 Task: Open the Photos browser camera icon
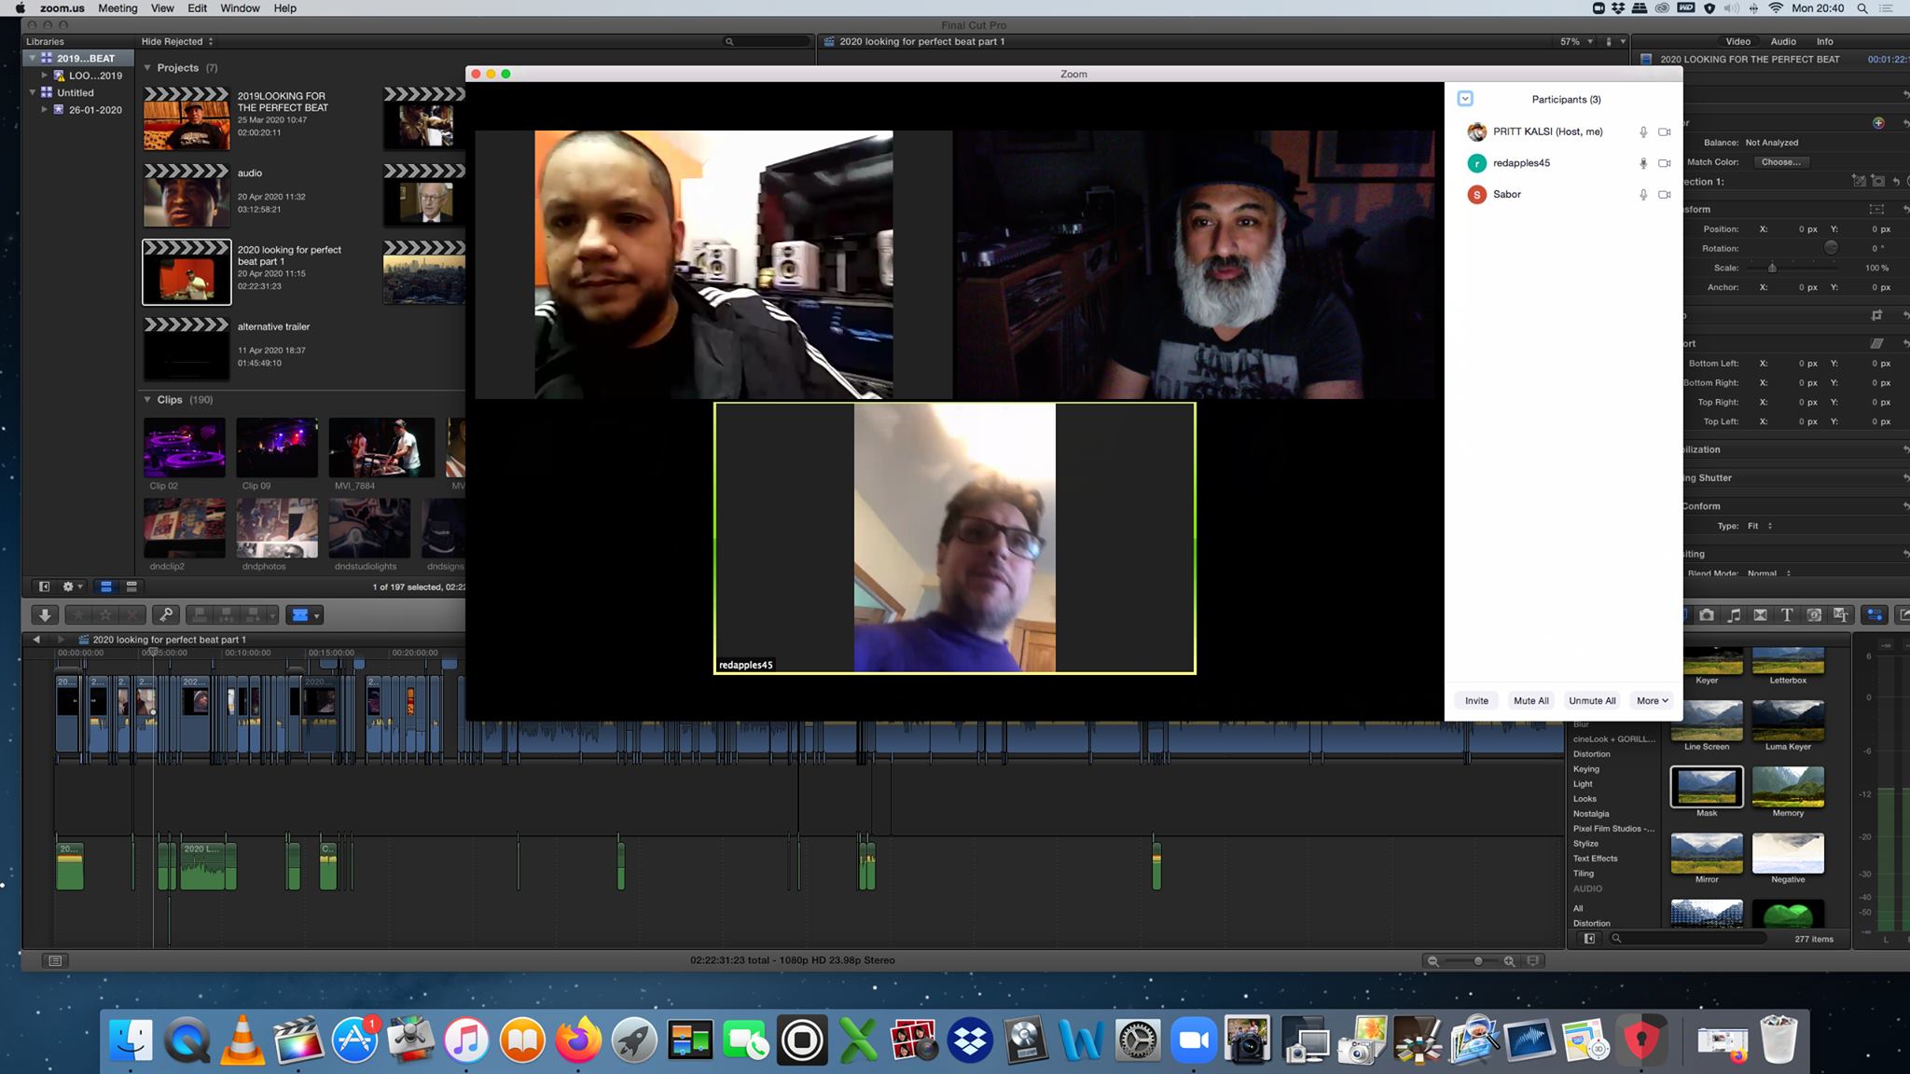(x=1707, y=615)
